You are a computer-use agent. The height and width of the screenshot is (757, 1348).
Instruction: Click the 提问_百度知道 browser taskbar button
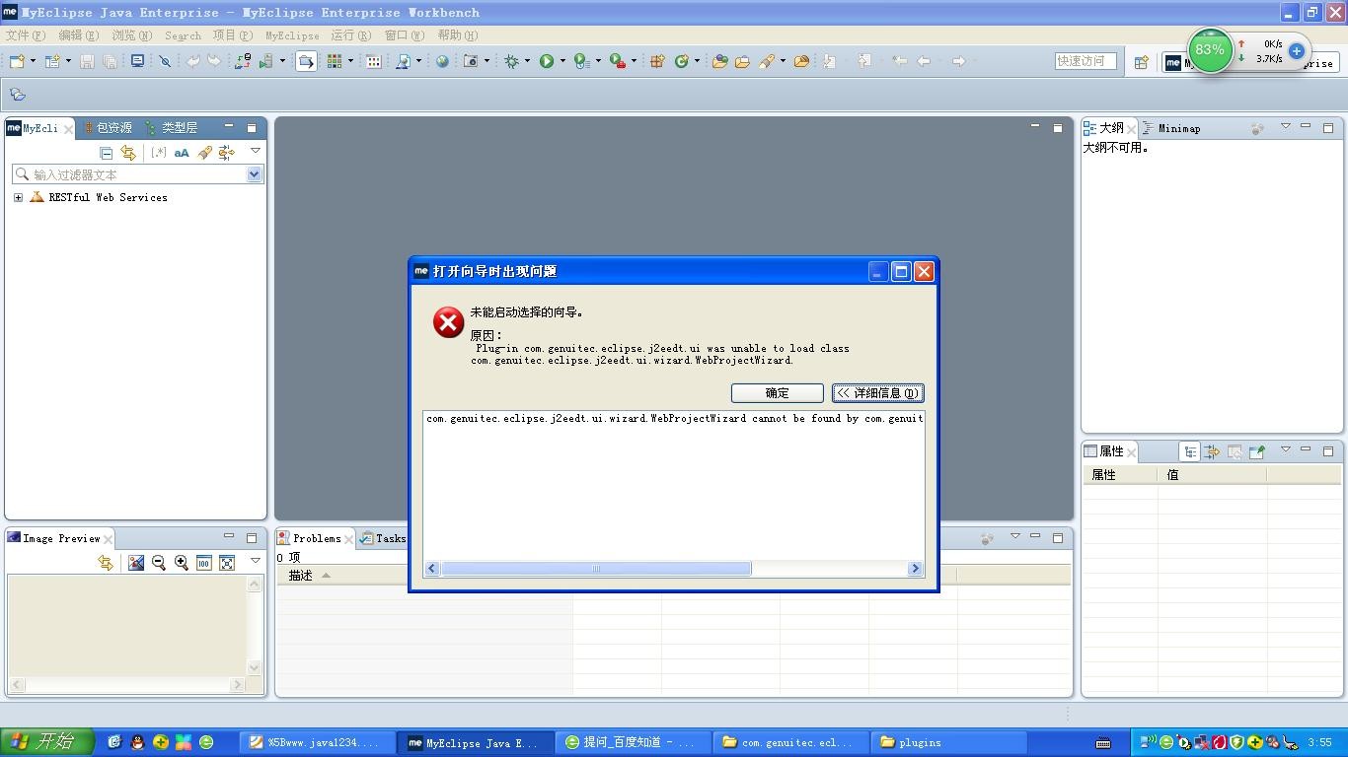click(x=635, y=742)
